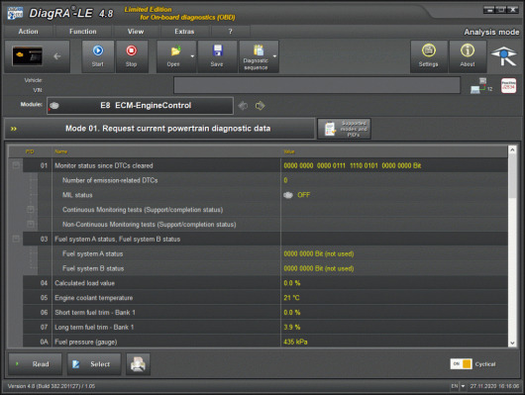Toggle the Cyclical ON switch
This screenshot has width=525, height=395.
pyautogui.click(x=461, y=364)
